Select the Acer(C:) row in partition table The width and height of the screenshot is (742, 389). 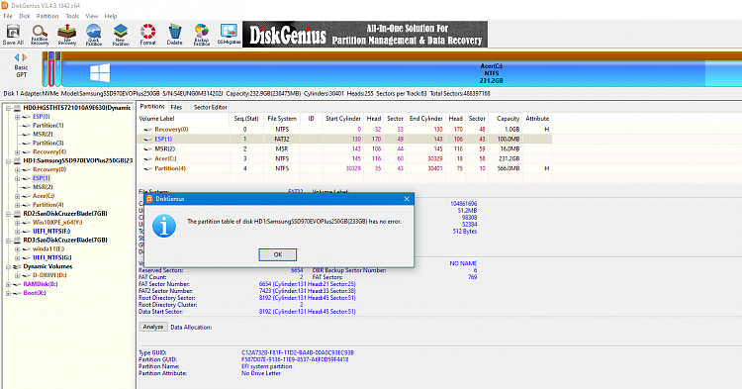click(x=344, y=158)
